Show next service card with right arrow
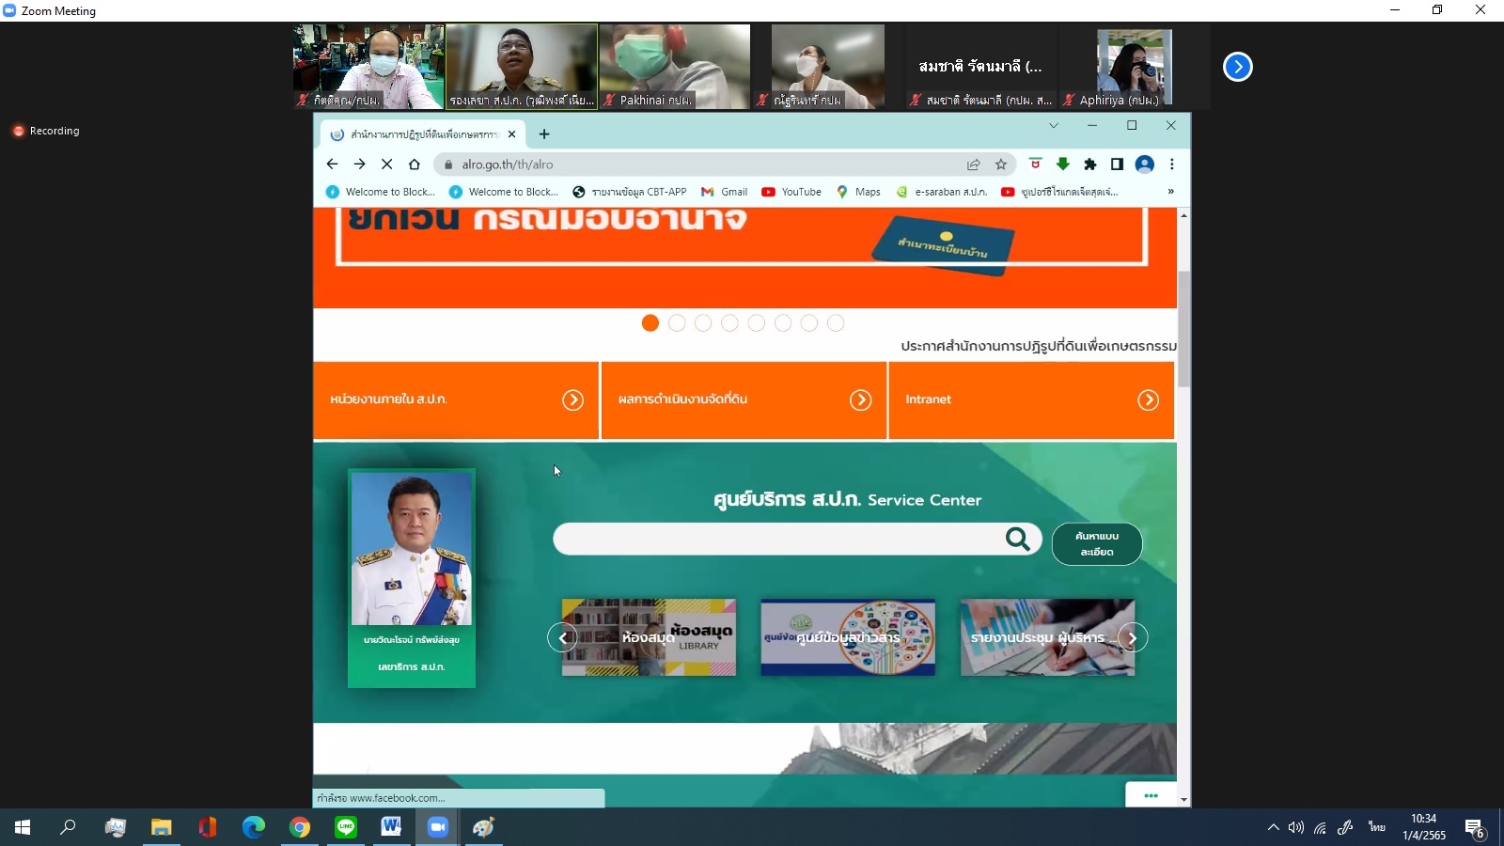Screen dimensions: 1504x846 click(x=1133, y=637)
